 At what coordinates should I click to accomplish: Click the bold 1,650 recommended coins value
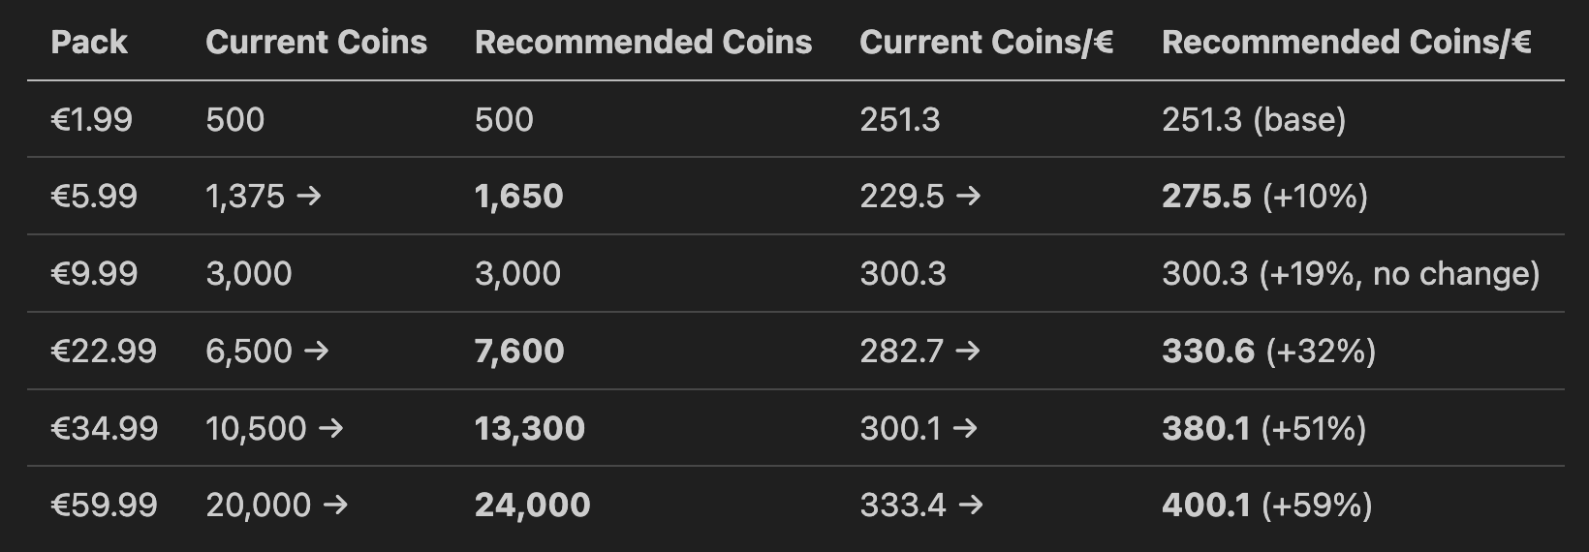(x=518, y=197)
